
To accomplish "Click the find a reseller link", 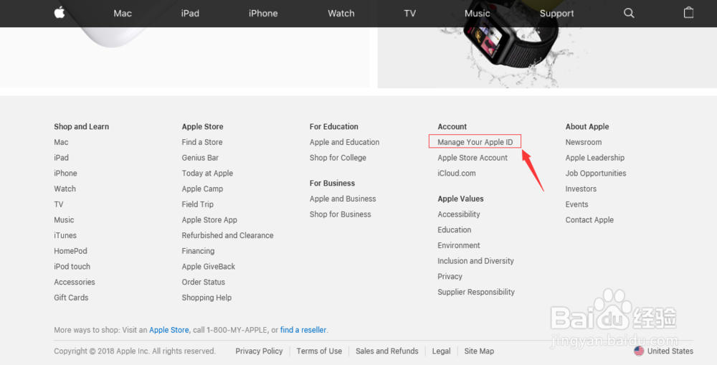I will [x=303, y=330].
